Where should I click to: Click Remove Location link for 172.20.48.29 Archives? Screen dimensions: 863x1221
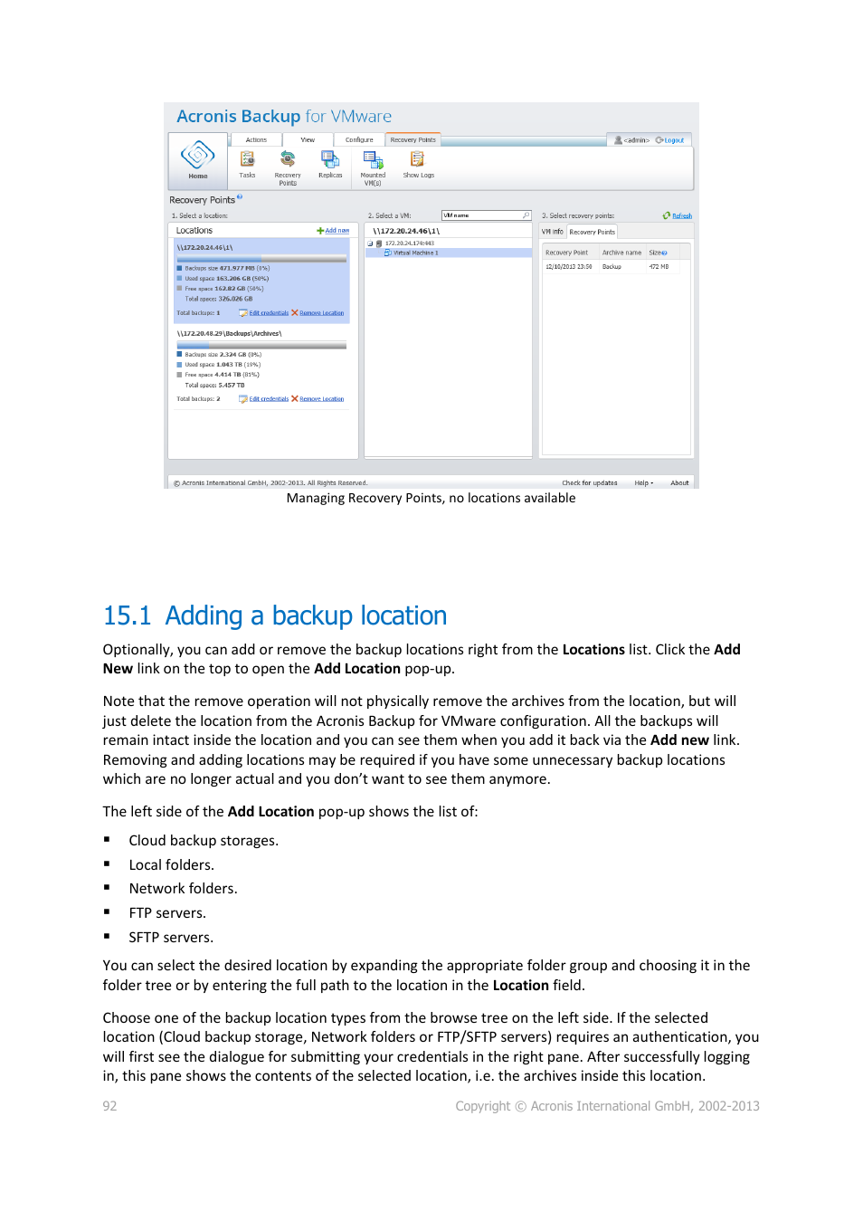(x=322, y=399)
